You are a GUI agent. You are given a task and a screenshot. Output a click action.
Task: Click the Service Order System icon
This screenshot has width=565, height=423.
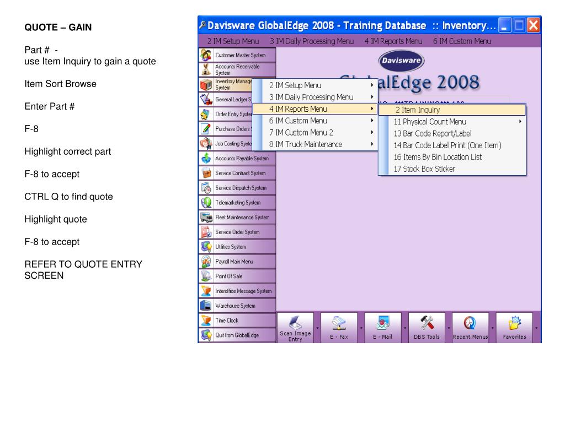tap(206, 232)
